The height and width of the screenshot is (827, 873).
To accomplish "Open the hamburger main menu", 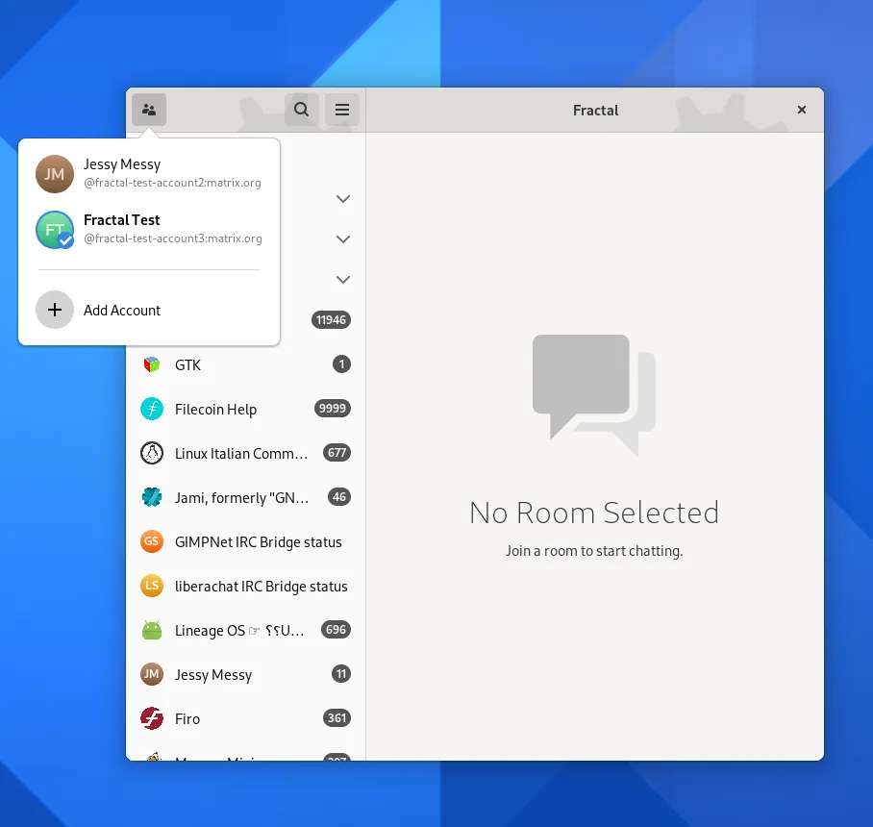I will [x=341, y=110].
